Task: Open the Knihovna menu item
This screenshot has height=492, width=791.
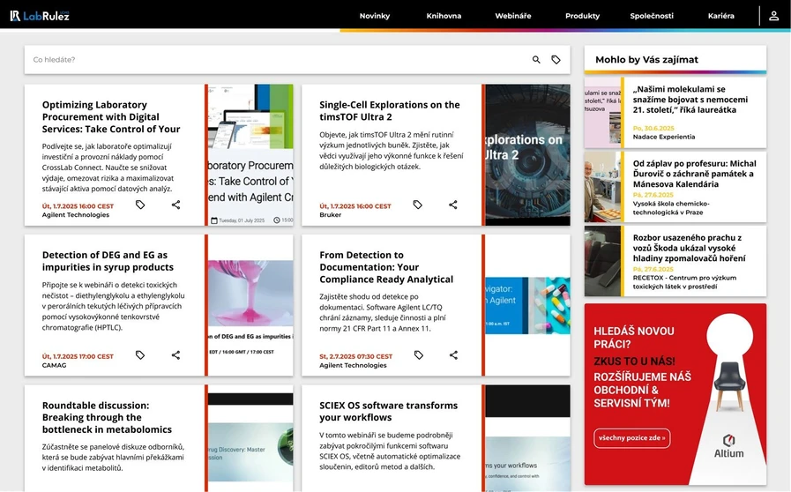Action: click(x=444, y=16)
